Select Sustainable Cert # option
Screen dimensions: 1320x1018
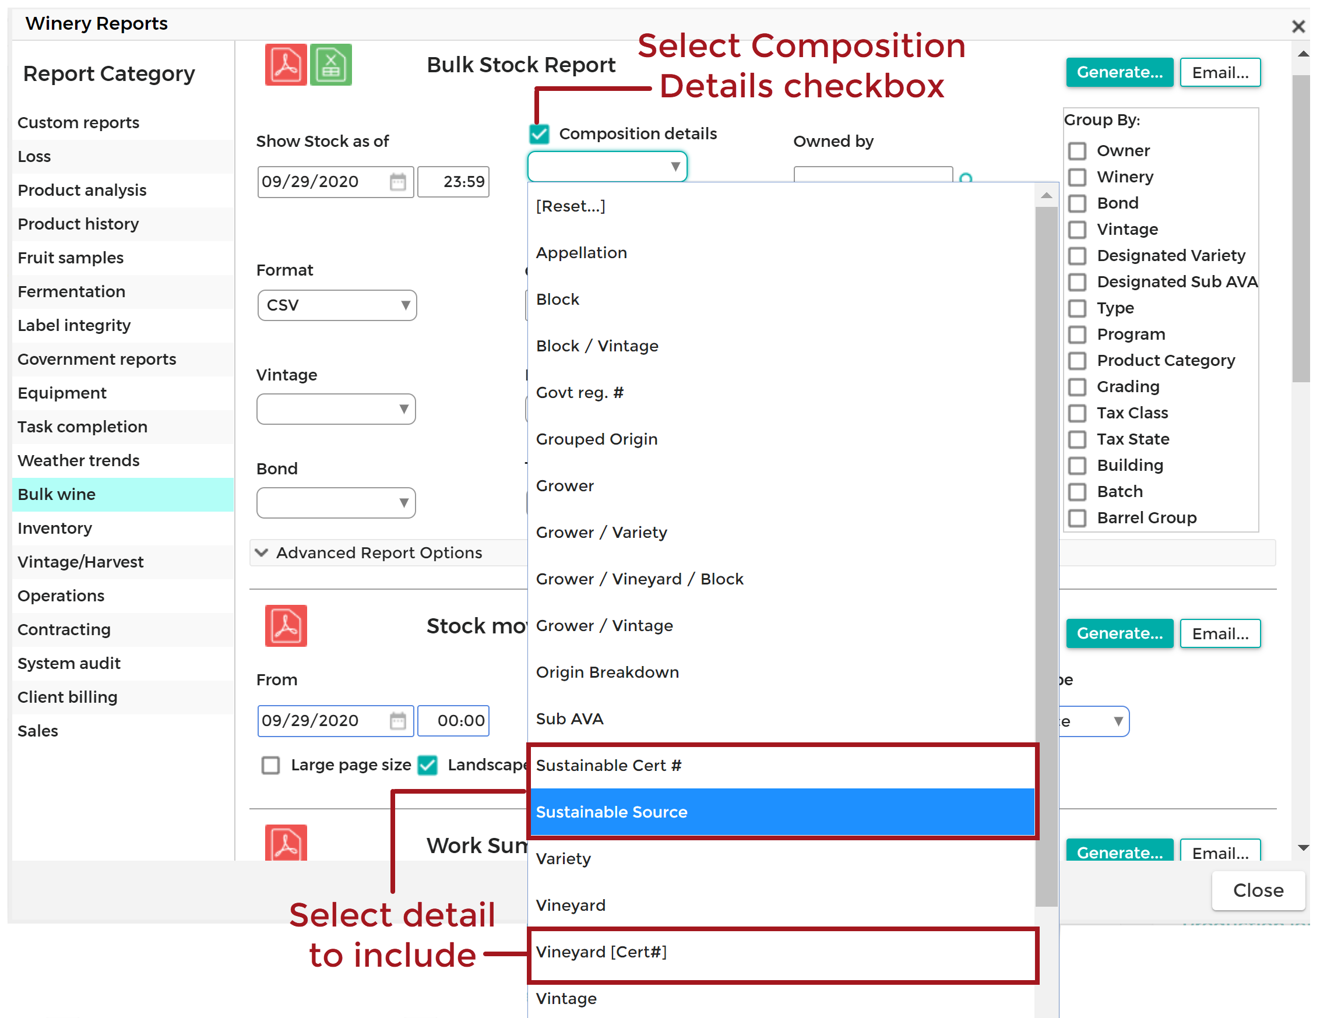782,766
